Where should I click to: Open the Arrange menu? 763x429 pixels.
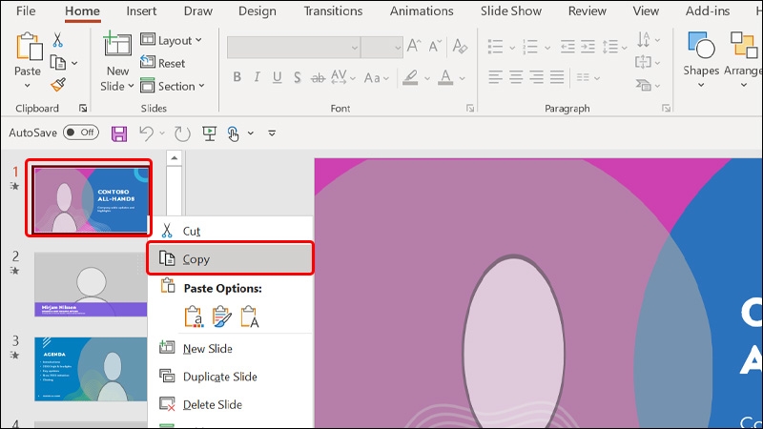(x=743, y=59)
